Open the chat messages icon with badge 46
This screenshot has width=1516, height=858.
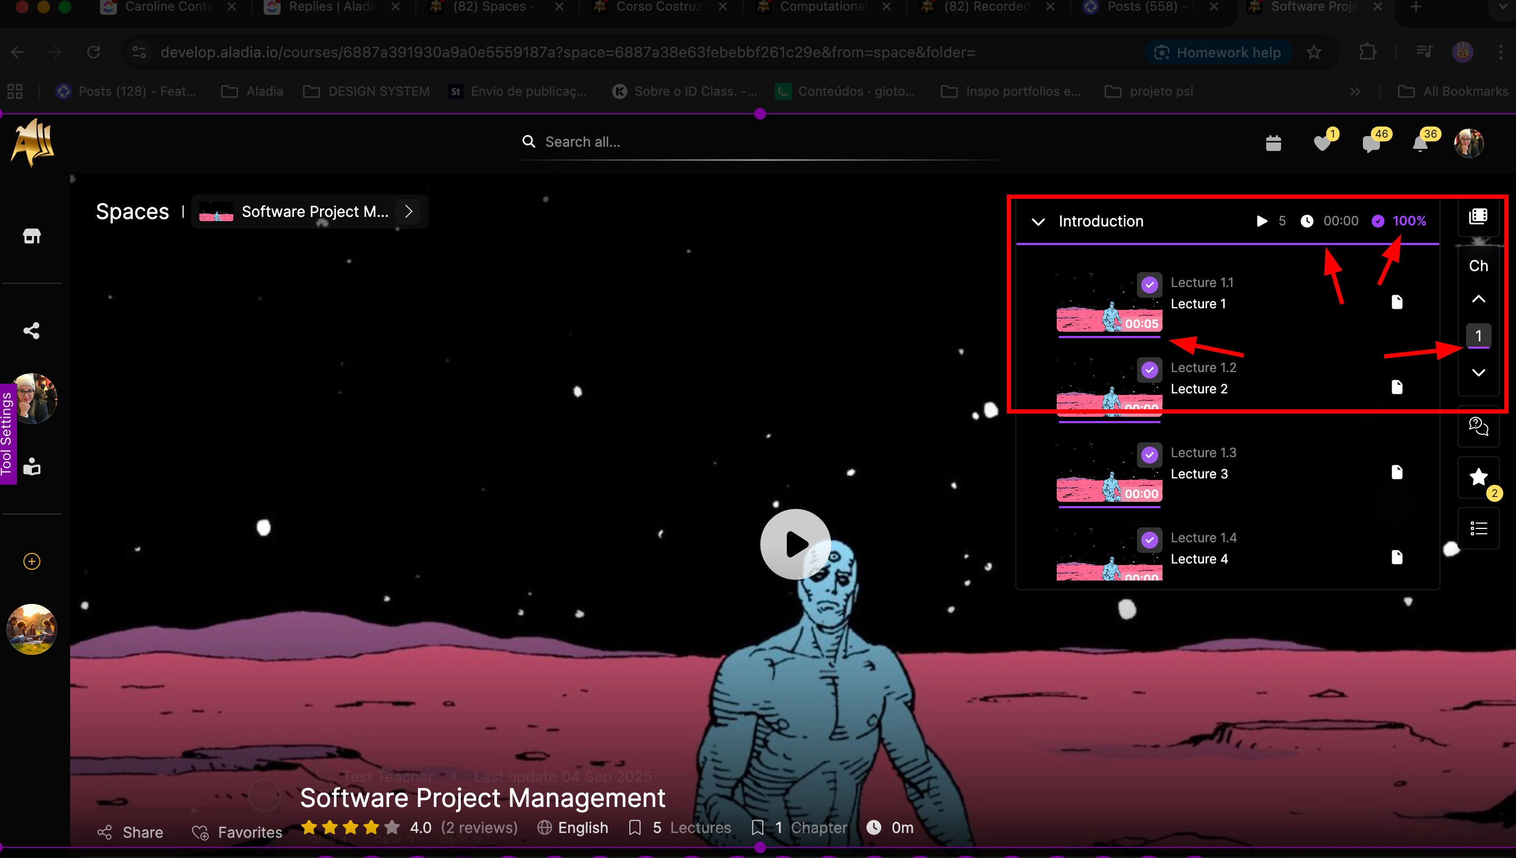pyautogui.click(x=1371, y=142)
